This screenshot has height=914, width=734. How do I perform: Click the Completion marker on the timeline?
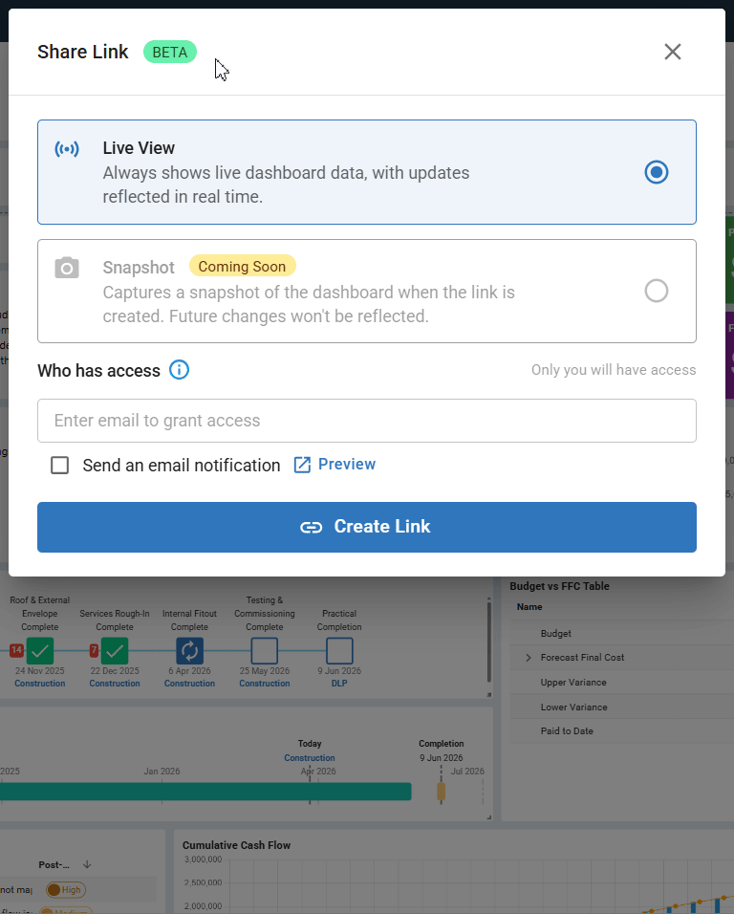(x=441, y=791)
